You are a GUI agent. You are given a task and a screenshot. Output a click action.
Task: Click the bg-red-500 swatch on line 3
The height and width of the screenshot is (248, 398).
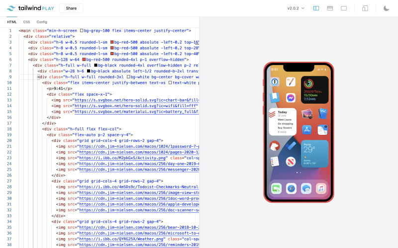click(x=112, y=42)
